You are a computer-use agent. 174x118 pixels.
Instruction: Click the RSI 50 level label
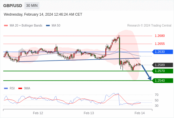157,100
